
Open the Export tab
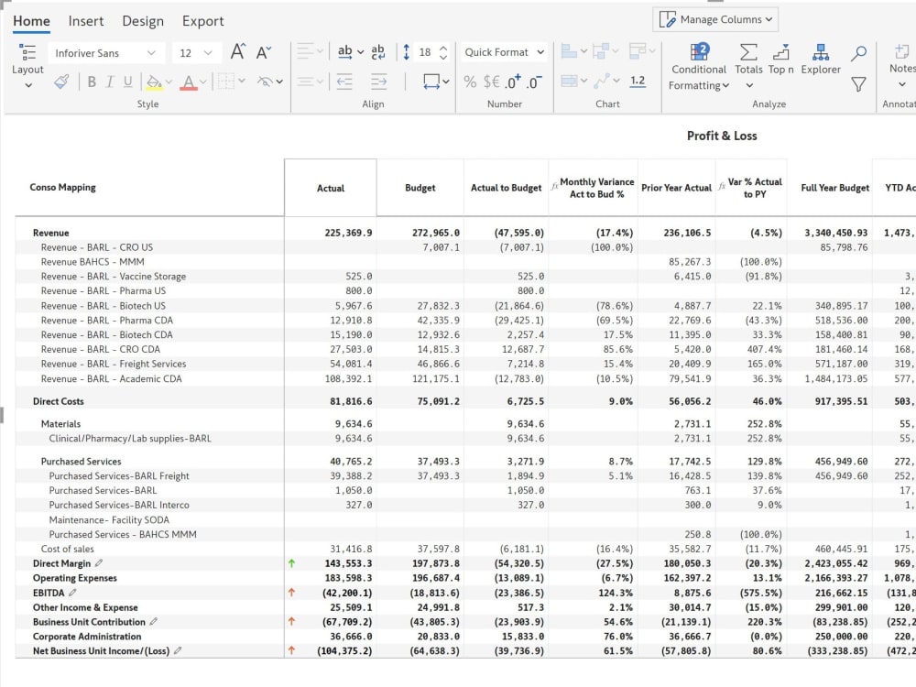tap(202, 21)
